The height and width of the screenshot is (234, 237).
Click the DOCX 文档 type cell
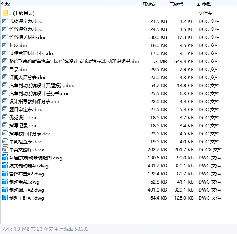210,149
